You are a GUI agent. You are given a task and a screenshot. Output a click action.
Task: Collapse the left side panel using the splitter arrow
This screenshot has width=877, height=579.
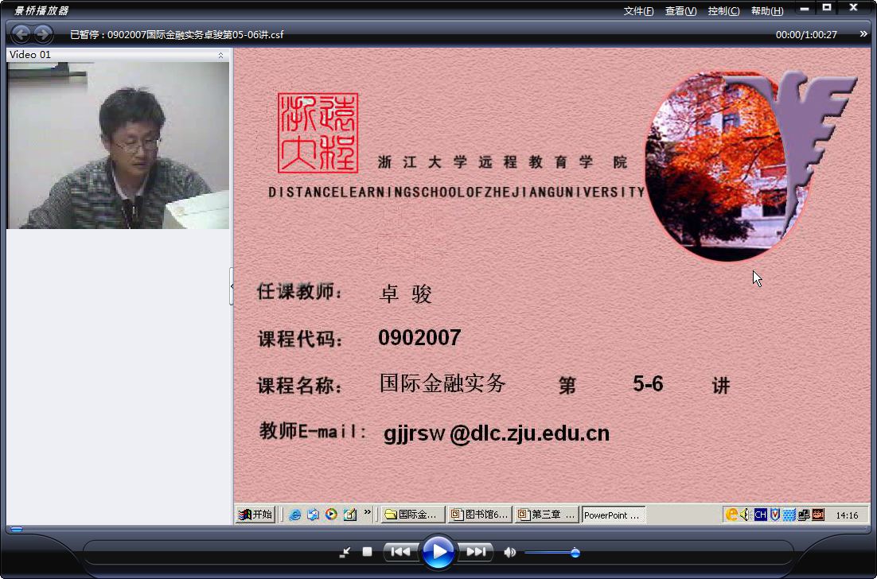point(232,286)
